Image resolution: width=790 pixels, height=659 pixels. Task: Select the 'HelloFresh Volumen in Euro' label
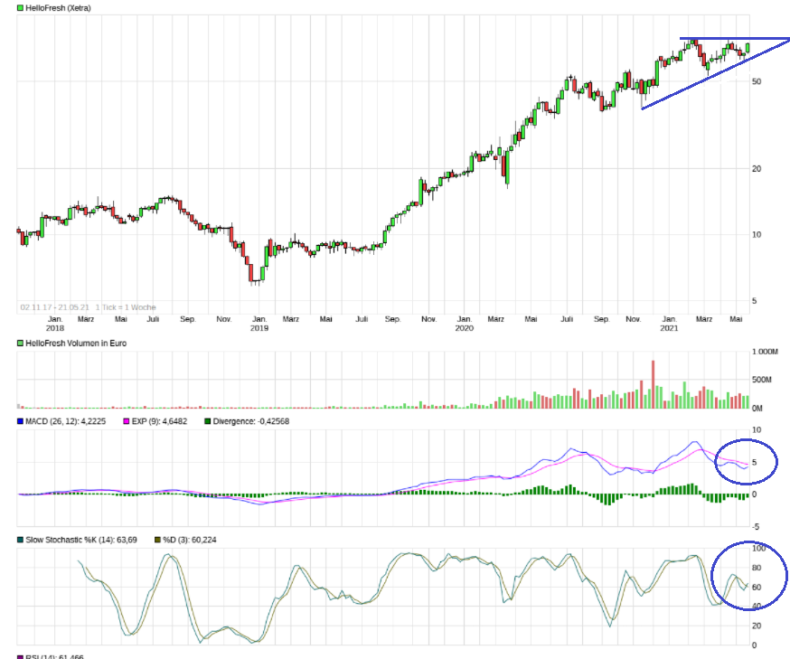pyautogui.click(x=76, y=344)
